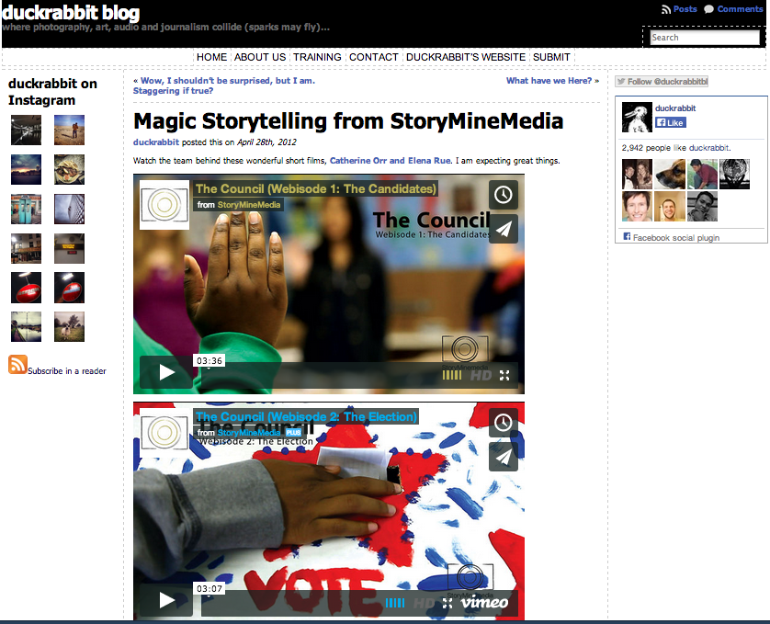The height and width of the screenshot is (624, 770).
Task: Open Facebook fan photo of brown dog
Action: 669,174
